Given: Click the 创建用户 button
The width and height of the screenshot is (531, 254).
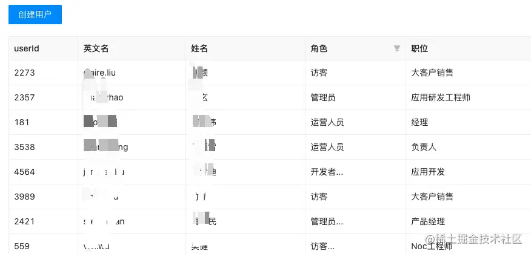Looking at the screenshot, I should [x=35, y=15].
